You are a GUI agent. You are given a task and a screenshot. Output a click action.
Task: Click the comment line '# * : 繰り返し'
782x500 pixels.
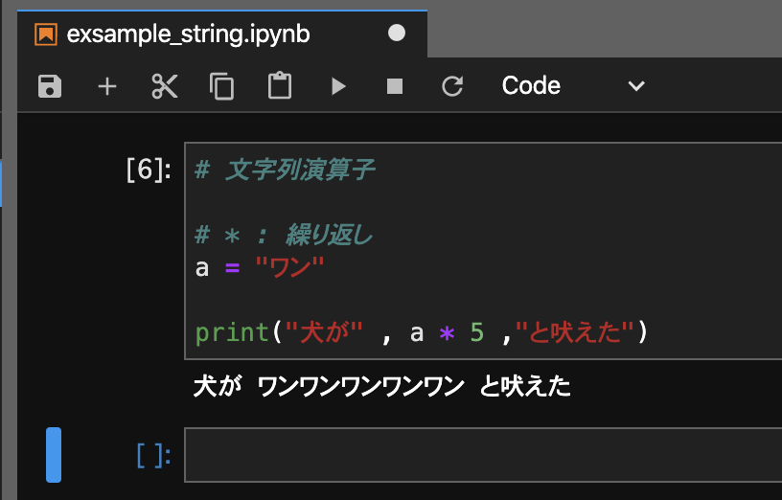click(284, 235)
